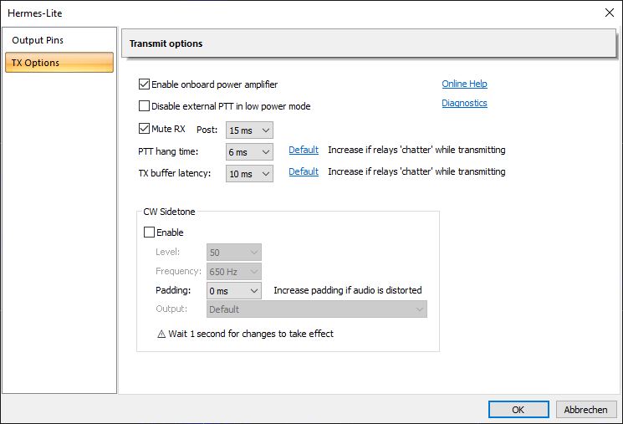Close the Hermes-Lite dialog window
The image size is (623, 424).
[x=607, y=13]
